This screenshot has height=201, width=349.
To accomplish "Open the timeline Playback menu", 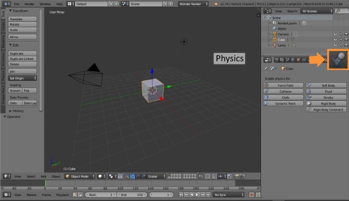I will [x=62, y=195].
